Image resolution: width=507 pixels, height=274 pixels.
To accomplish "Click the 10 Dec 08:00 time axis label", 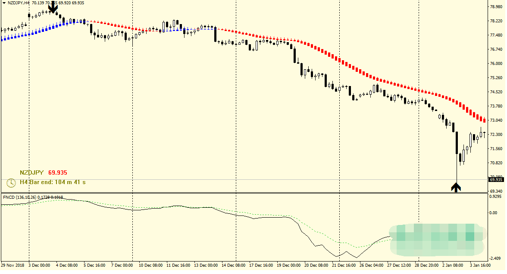I will [x=151, y=265].
